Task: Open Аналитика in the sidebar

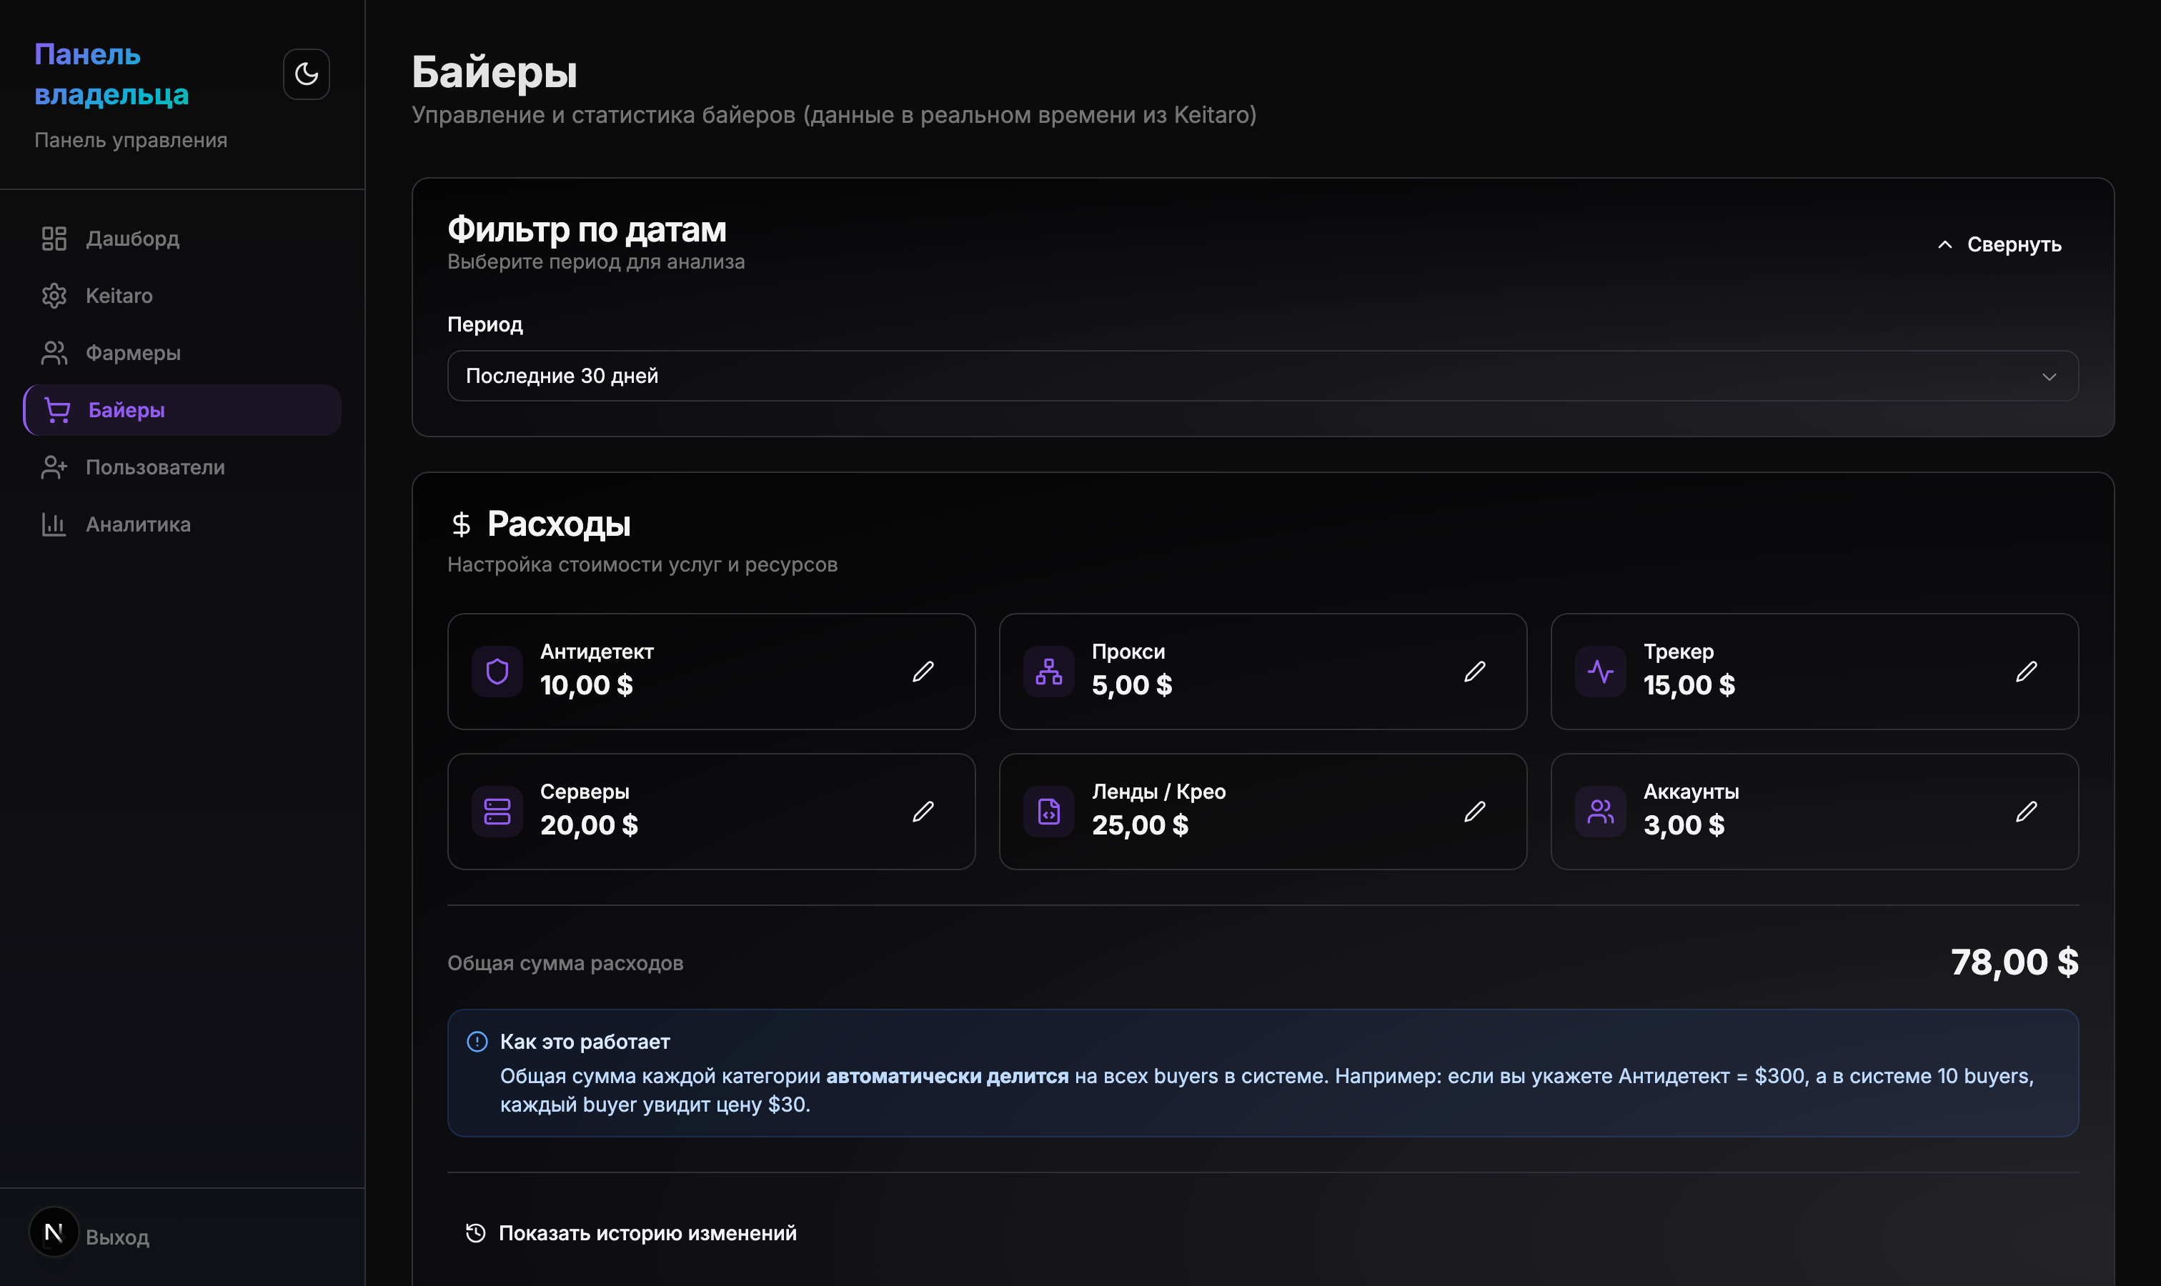Action: tap(182, 524)
